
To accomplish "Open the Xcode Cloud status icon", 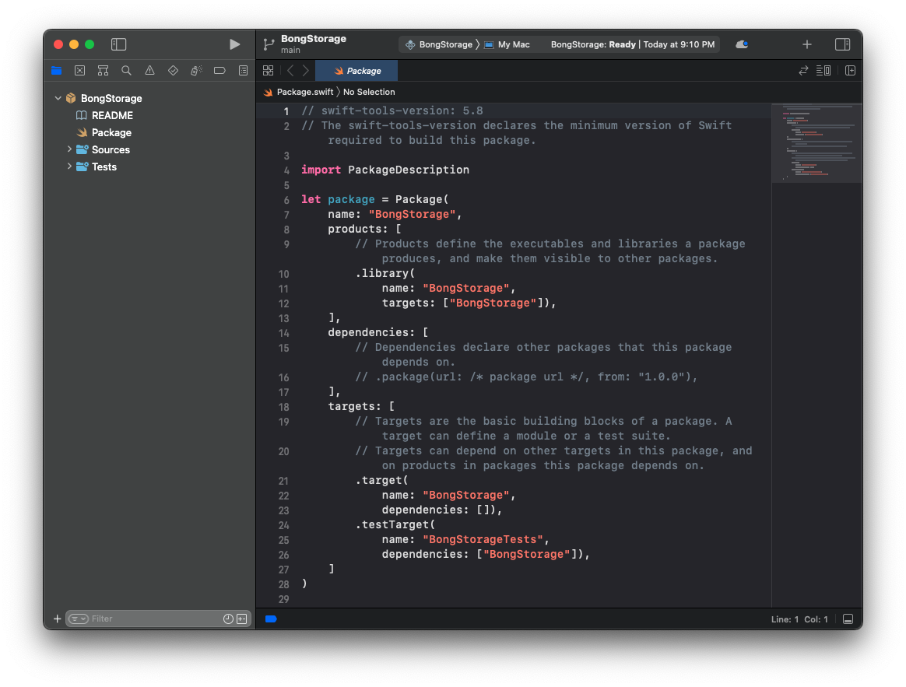I will pyautogui.click(x=742, y=44).
